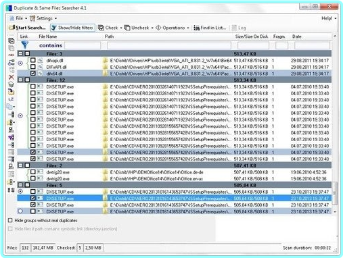Collapse the Files: 12 group
This screenshot has height=258, width=343.
pos(20,80)
